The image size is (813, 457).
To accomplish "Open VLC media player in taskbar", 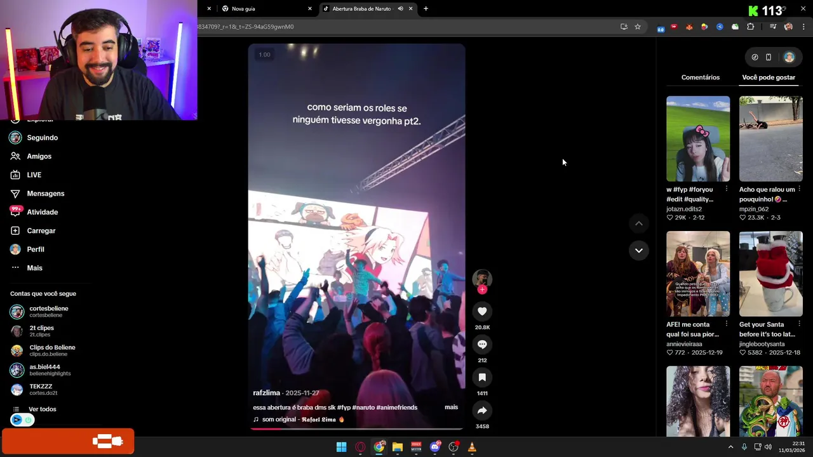I will [x=472, y=447].
